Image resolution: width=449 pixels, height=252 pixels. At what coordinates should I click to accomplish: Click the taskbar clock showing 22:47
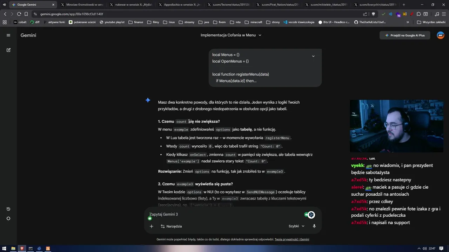432,248
